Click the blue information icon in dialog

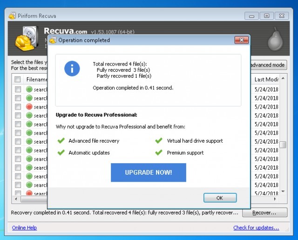[72, 69]
